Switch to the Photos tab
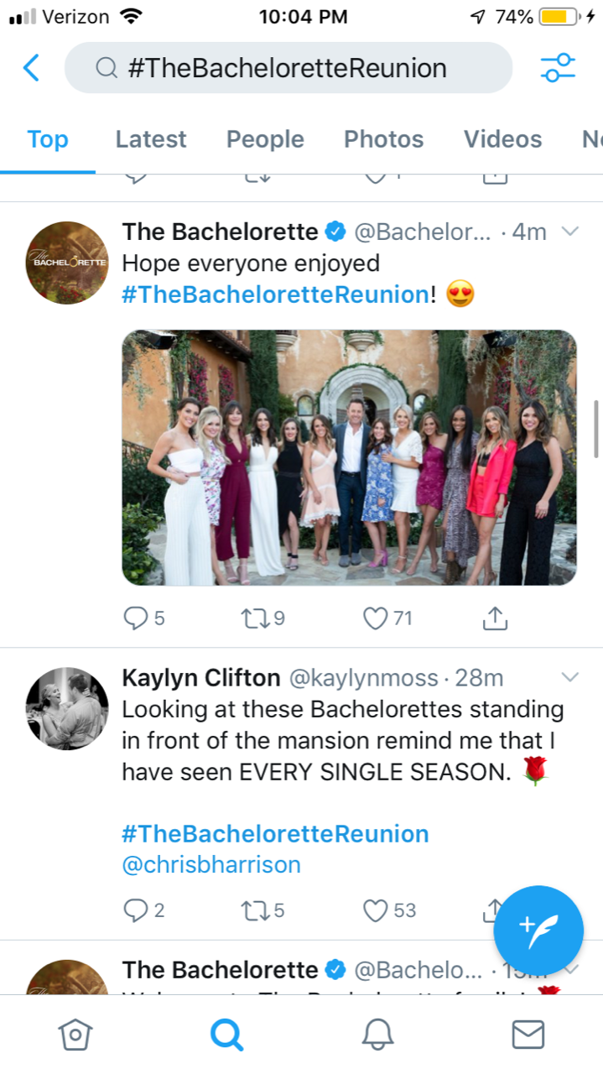The width and height of the screenshot is (603, 1074). pyautogui.click(x=384, y=139)
